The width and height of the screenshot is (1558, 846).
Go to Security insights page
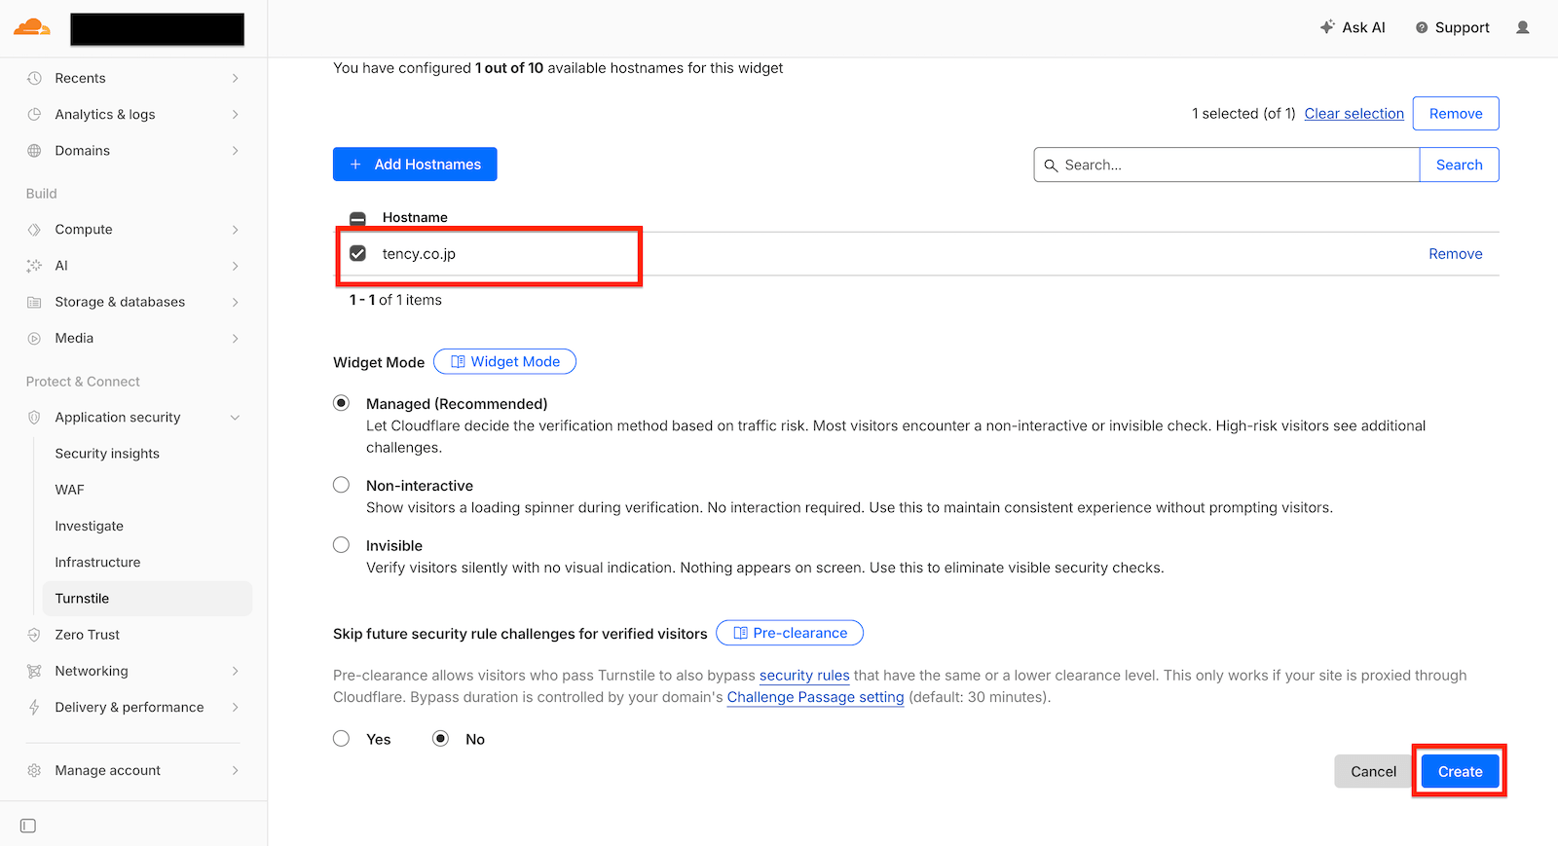107,454
